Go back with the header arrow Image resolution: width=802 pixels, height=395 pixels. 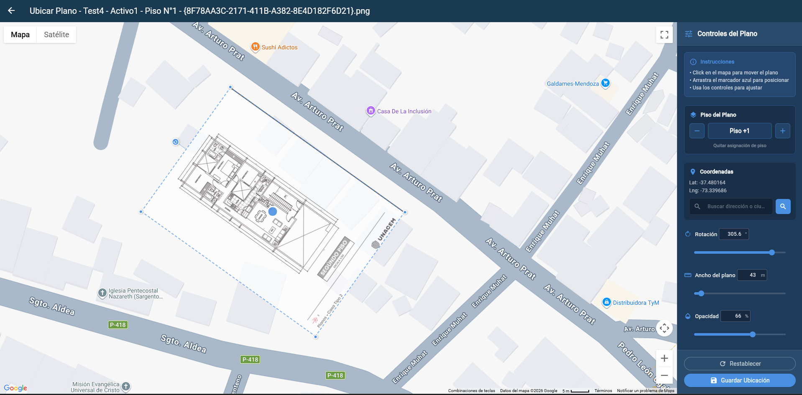[x=11, y=11]
